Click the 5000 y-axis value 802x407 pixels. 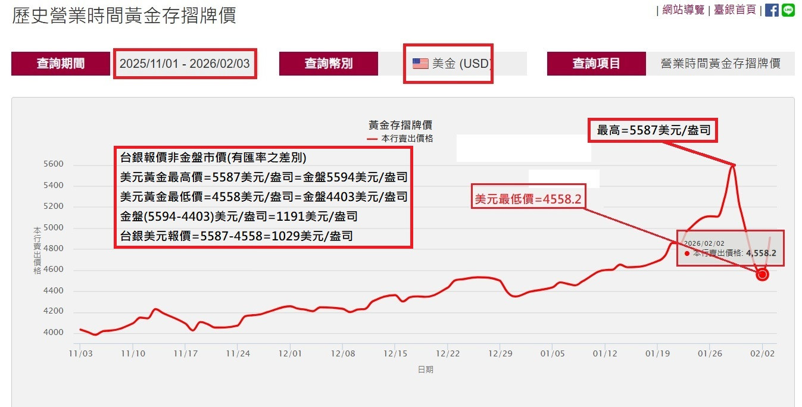53,228
